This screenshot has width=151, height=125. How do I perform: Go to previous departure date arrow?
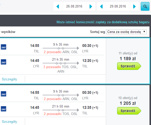(x=58, y=6)
